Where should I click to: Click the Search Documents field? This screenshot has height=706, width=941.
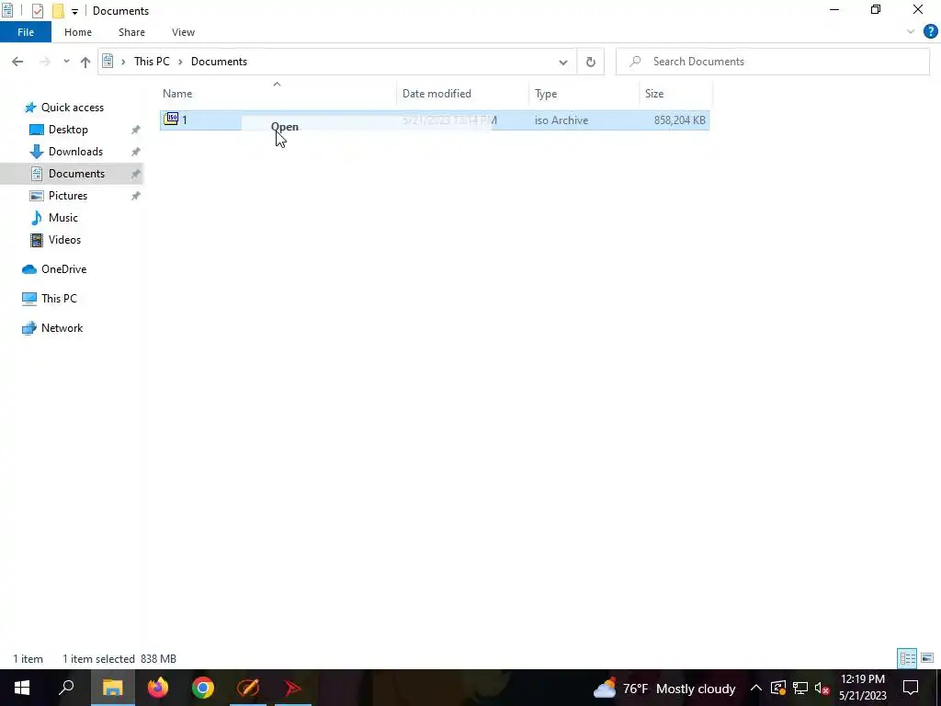(x=773, y=62)
